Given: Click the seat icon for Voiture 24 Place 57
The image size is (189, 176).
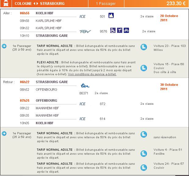Looking at the screenshot, I should point(144,168).
